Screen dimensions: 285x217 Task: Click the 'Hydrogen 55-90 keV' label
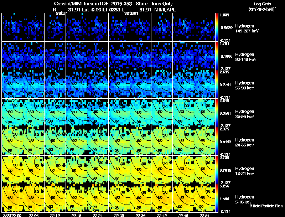pos(245,86)
